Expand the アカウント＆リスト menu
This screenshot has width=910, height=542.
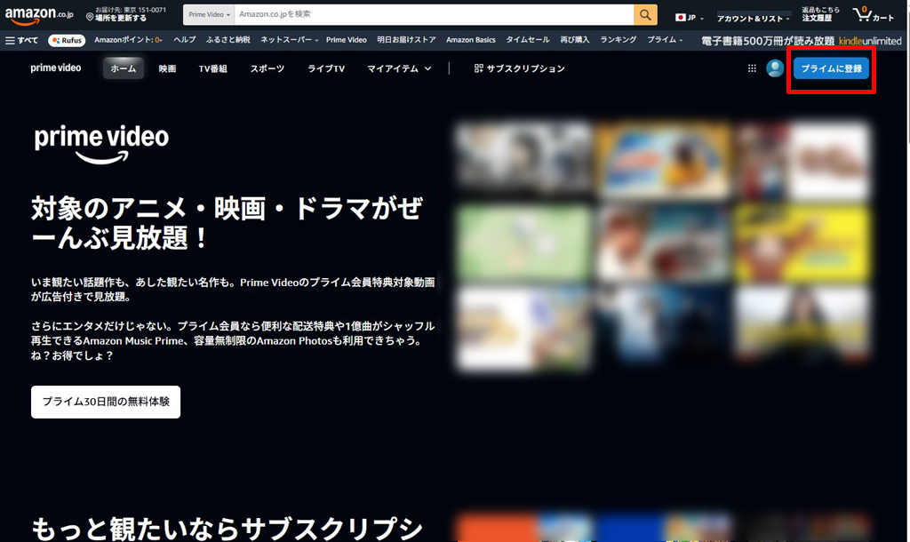pyautogui.click(x=753, y=18)
